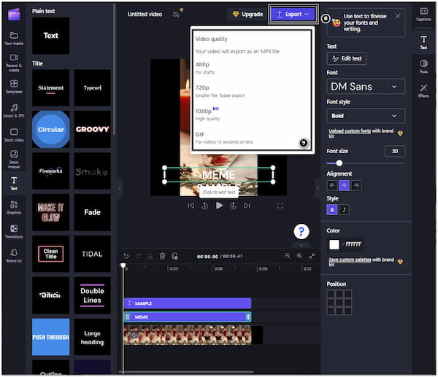The image size is (438, 377).
Task: Click font size slider handle
Action: [x=339, y=163]
